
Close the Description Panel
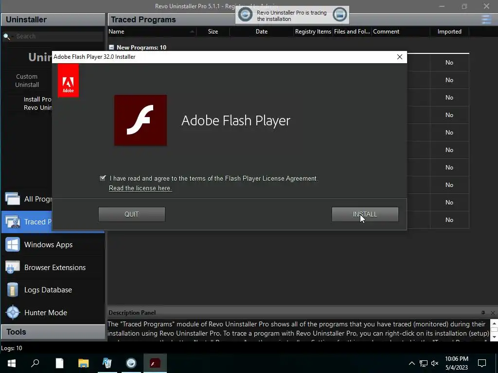tap(493, 313)
